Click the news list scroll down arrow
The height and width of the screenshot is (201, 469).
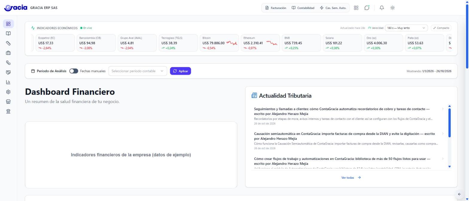click(x=449, y=166)
